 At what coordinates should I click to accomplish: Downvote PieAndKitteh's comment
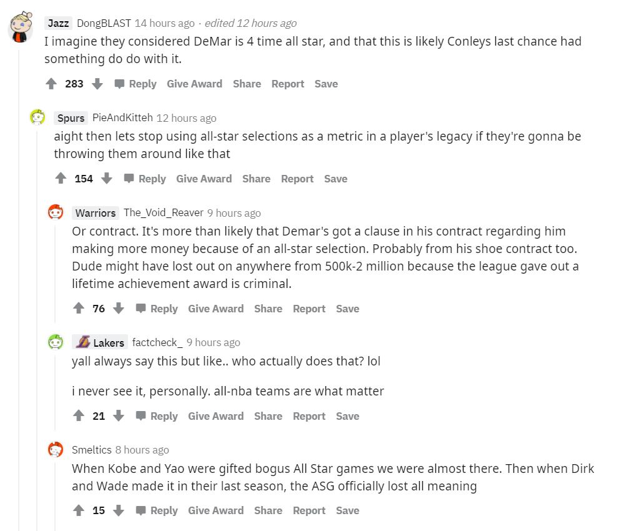coord(107,179)
